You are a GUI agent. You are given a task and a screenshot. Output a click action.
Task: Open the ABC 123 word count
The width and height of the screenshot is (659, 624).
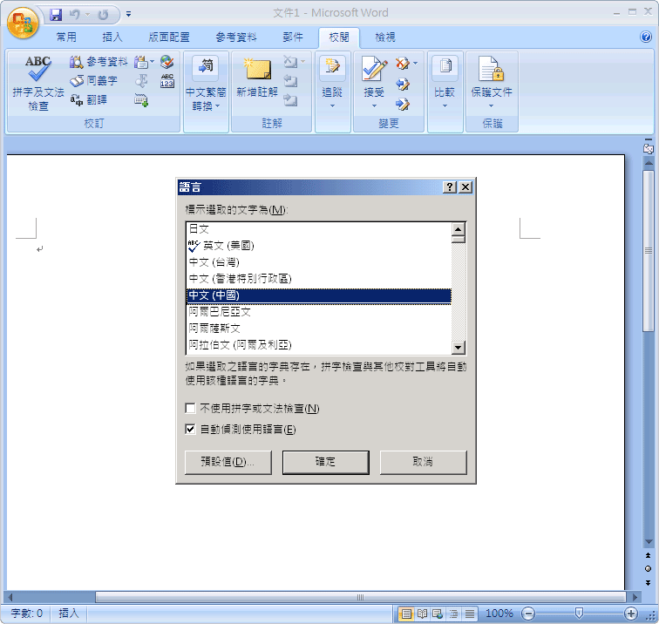point(166,81)
